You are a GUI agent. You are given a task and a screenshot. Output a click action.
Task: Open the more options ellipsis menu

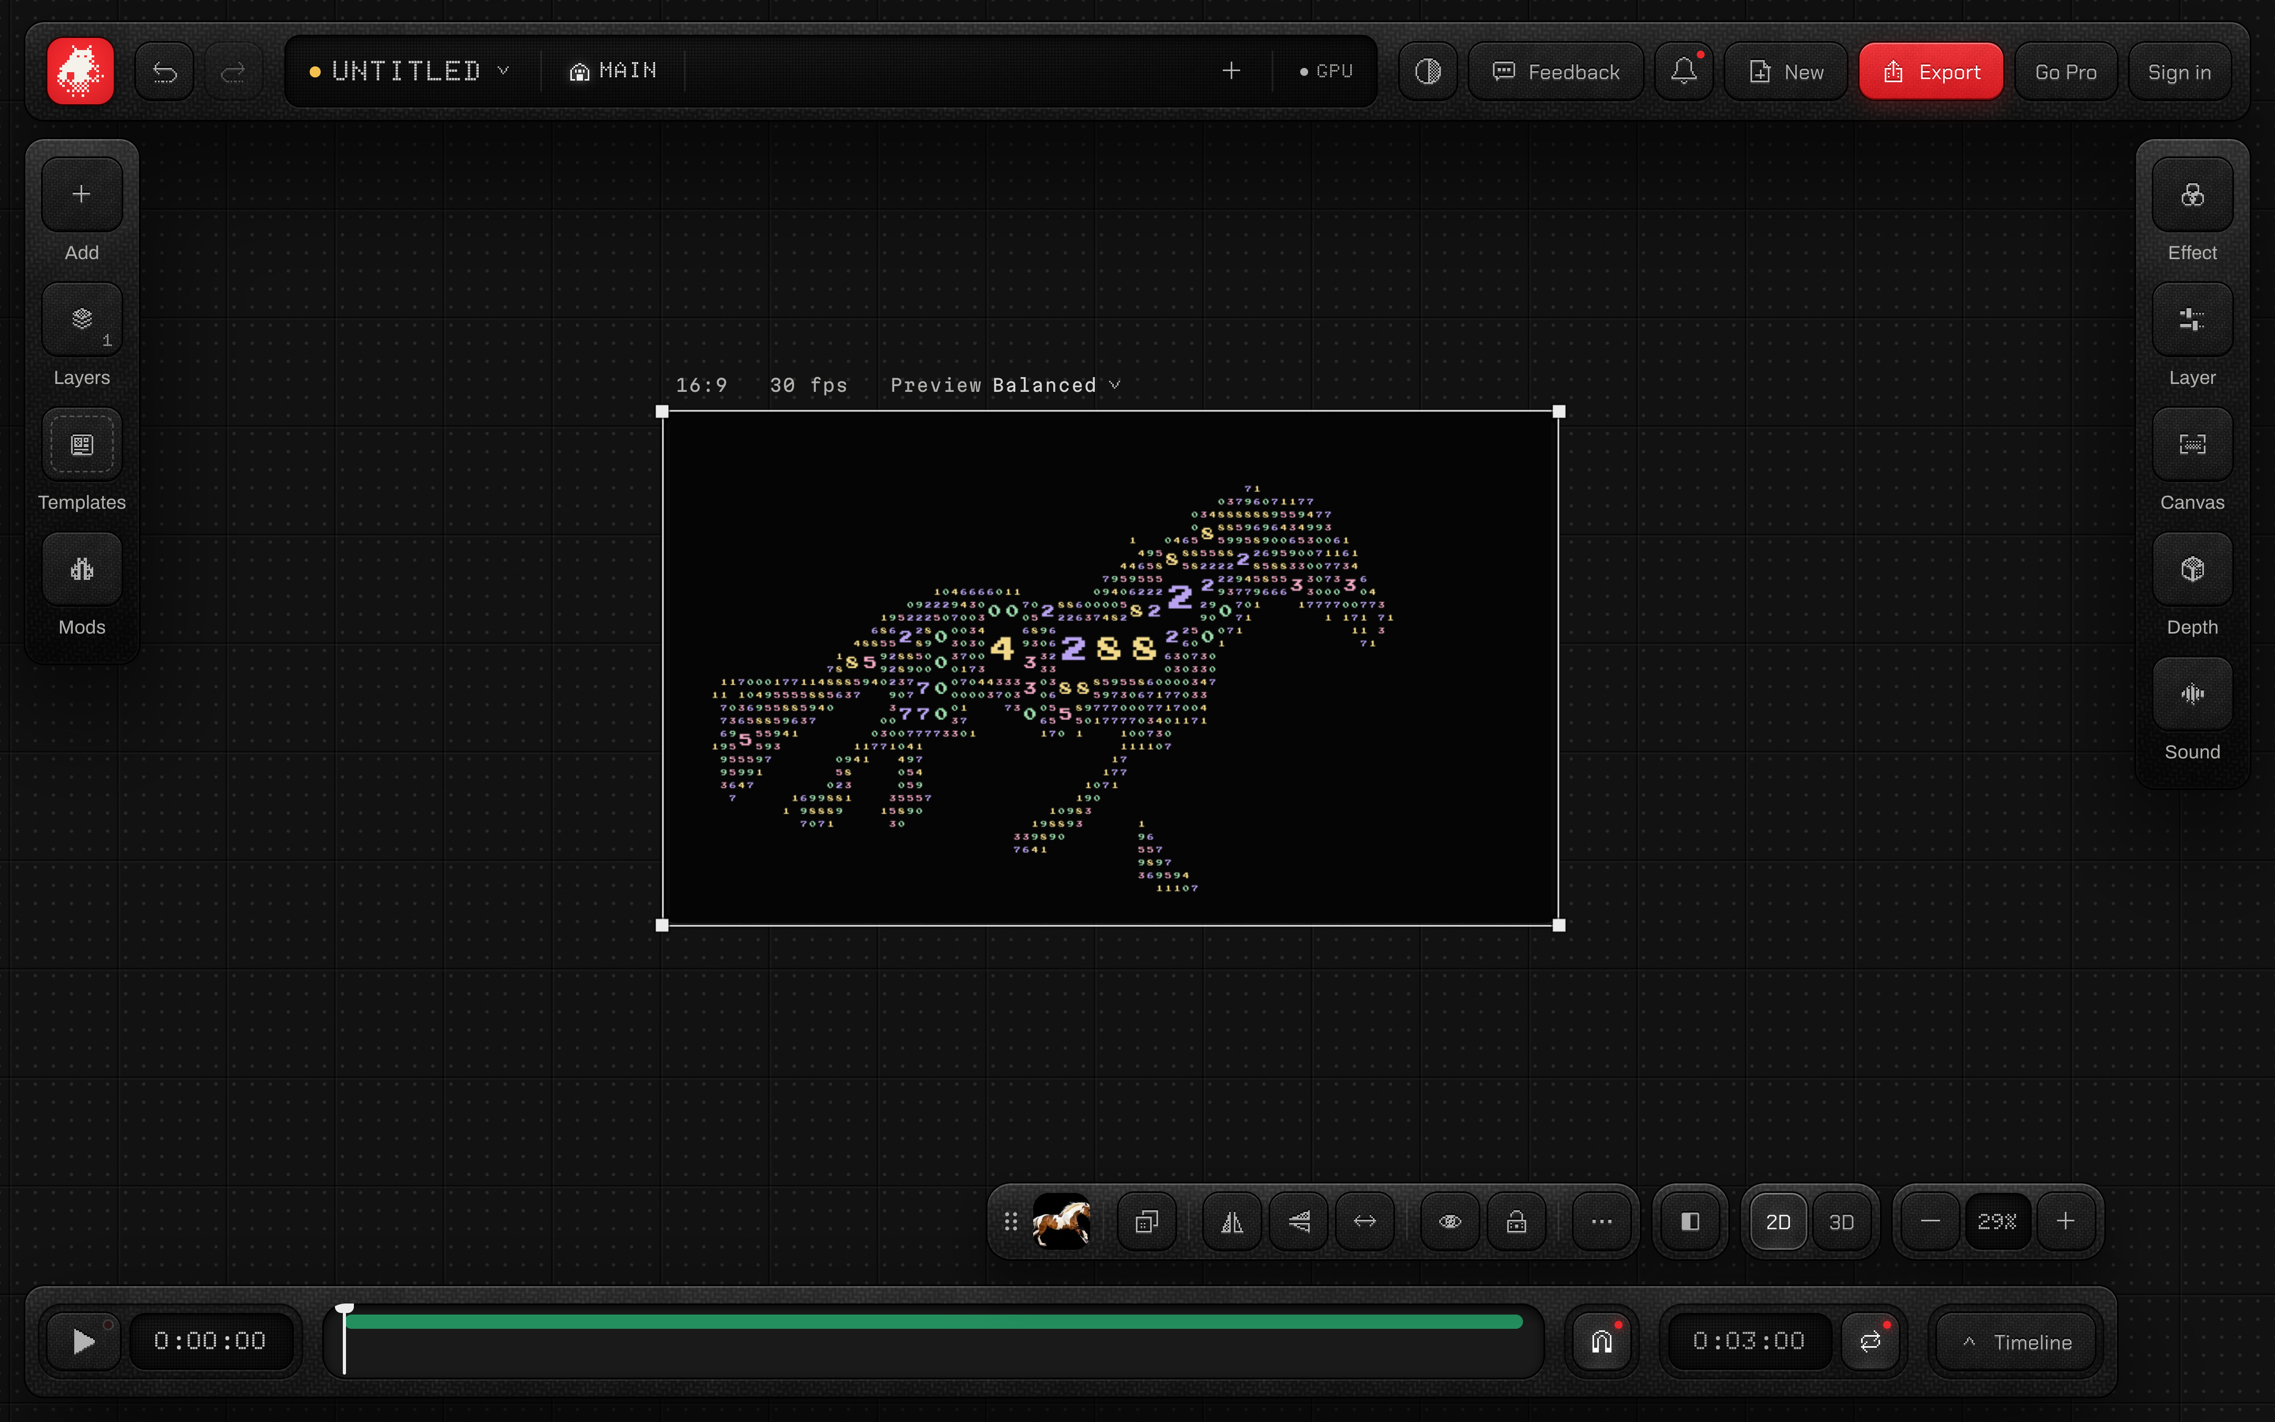tap(1602, 1222)
